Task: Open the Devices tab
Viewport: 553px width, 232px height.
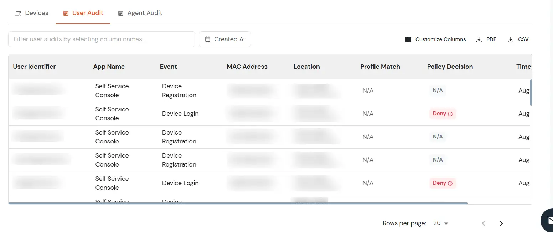Action: (x=32, y=13)
